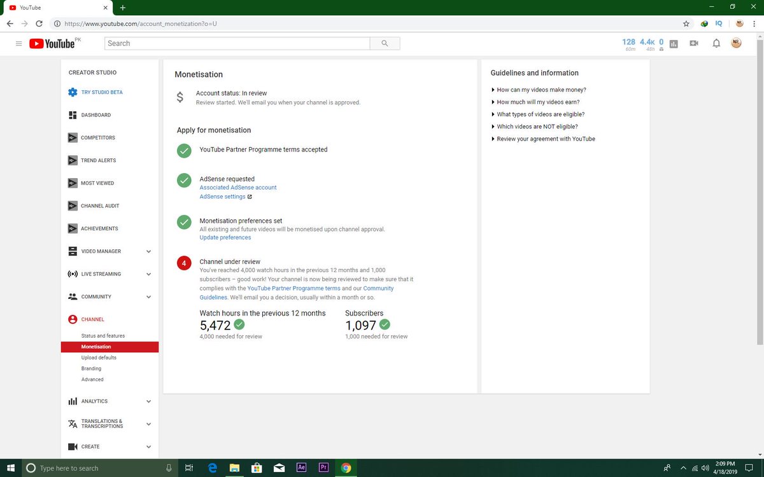The image size is (764, 477).
Task: Expand 'How much will my videos earn?'
Action: click(x=535, y=102)
